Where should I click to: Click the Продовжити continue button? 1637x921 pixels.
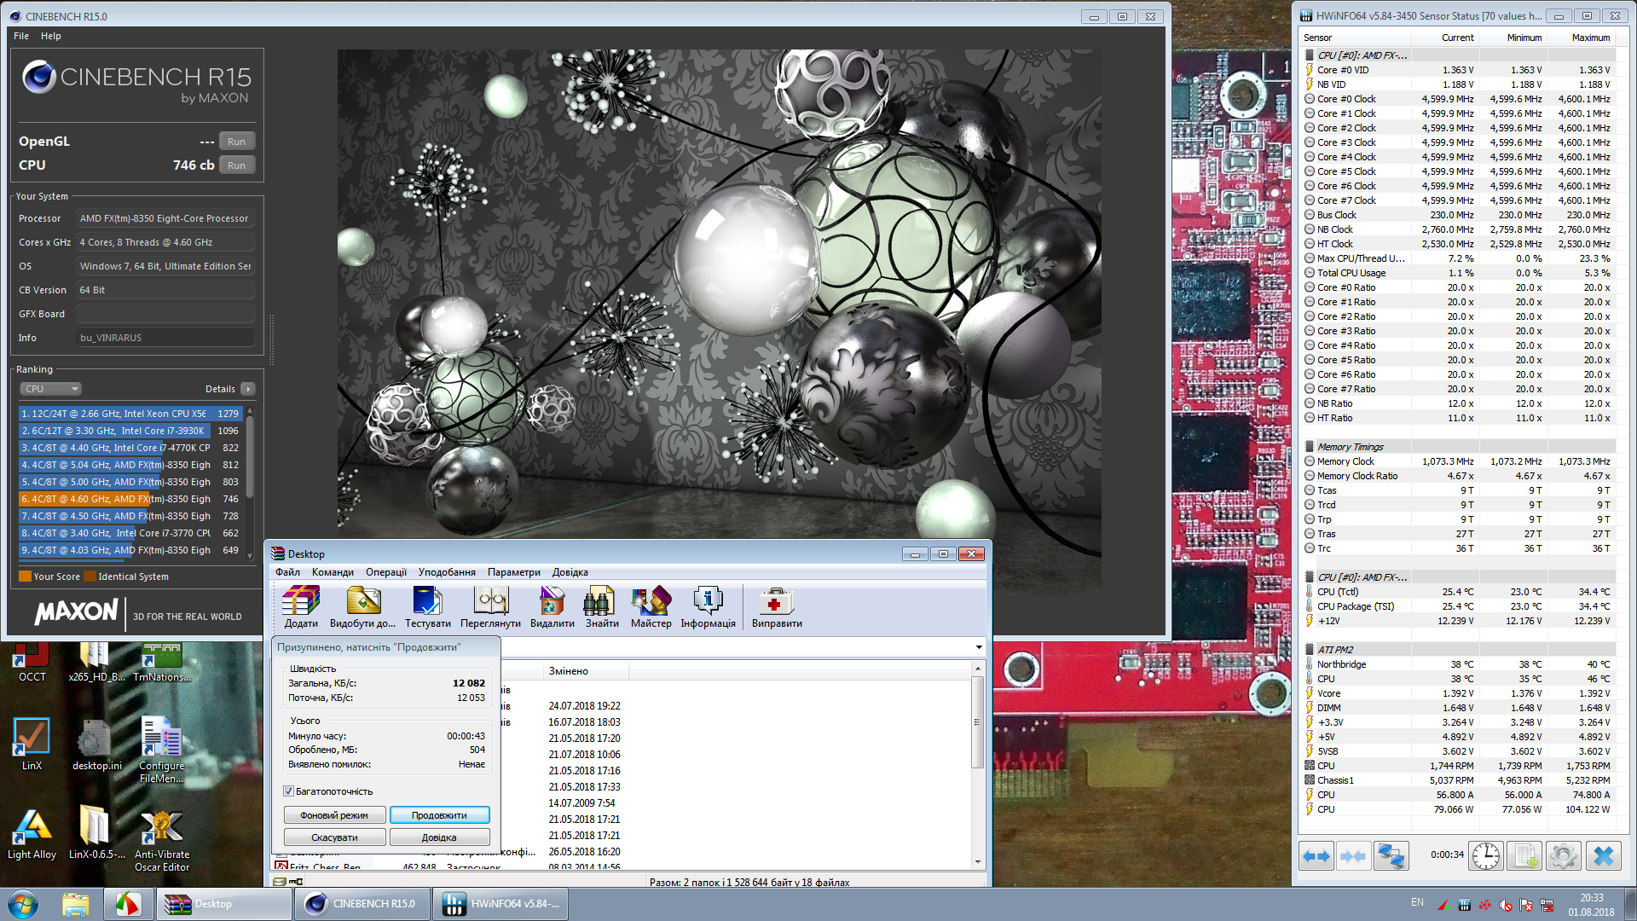439,815
